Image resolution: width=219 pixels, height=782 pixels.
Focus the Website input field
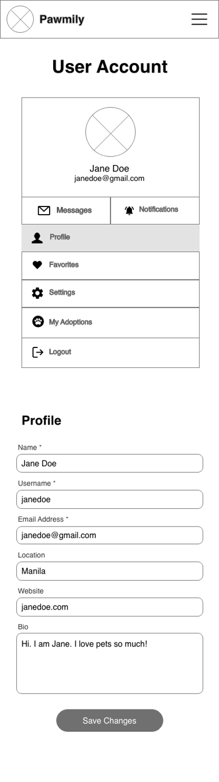(110, 607)
